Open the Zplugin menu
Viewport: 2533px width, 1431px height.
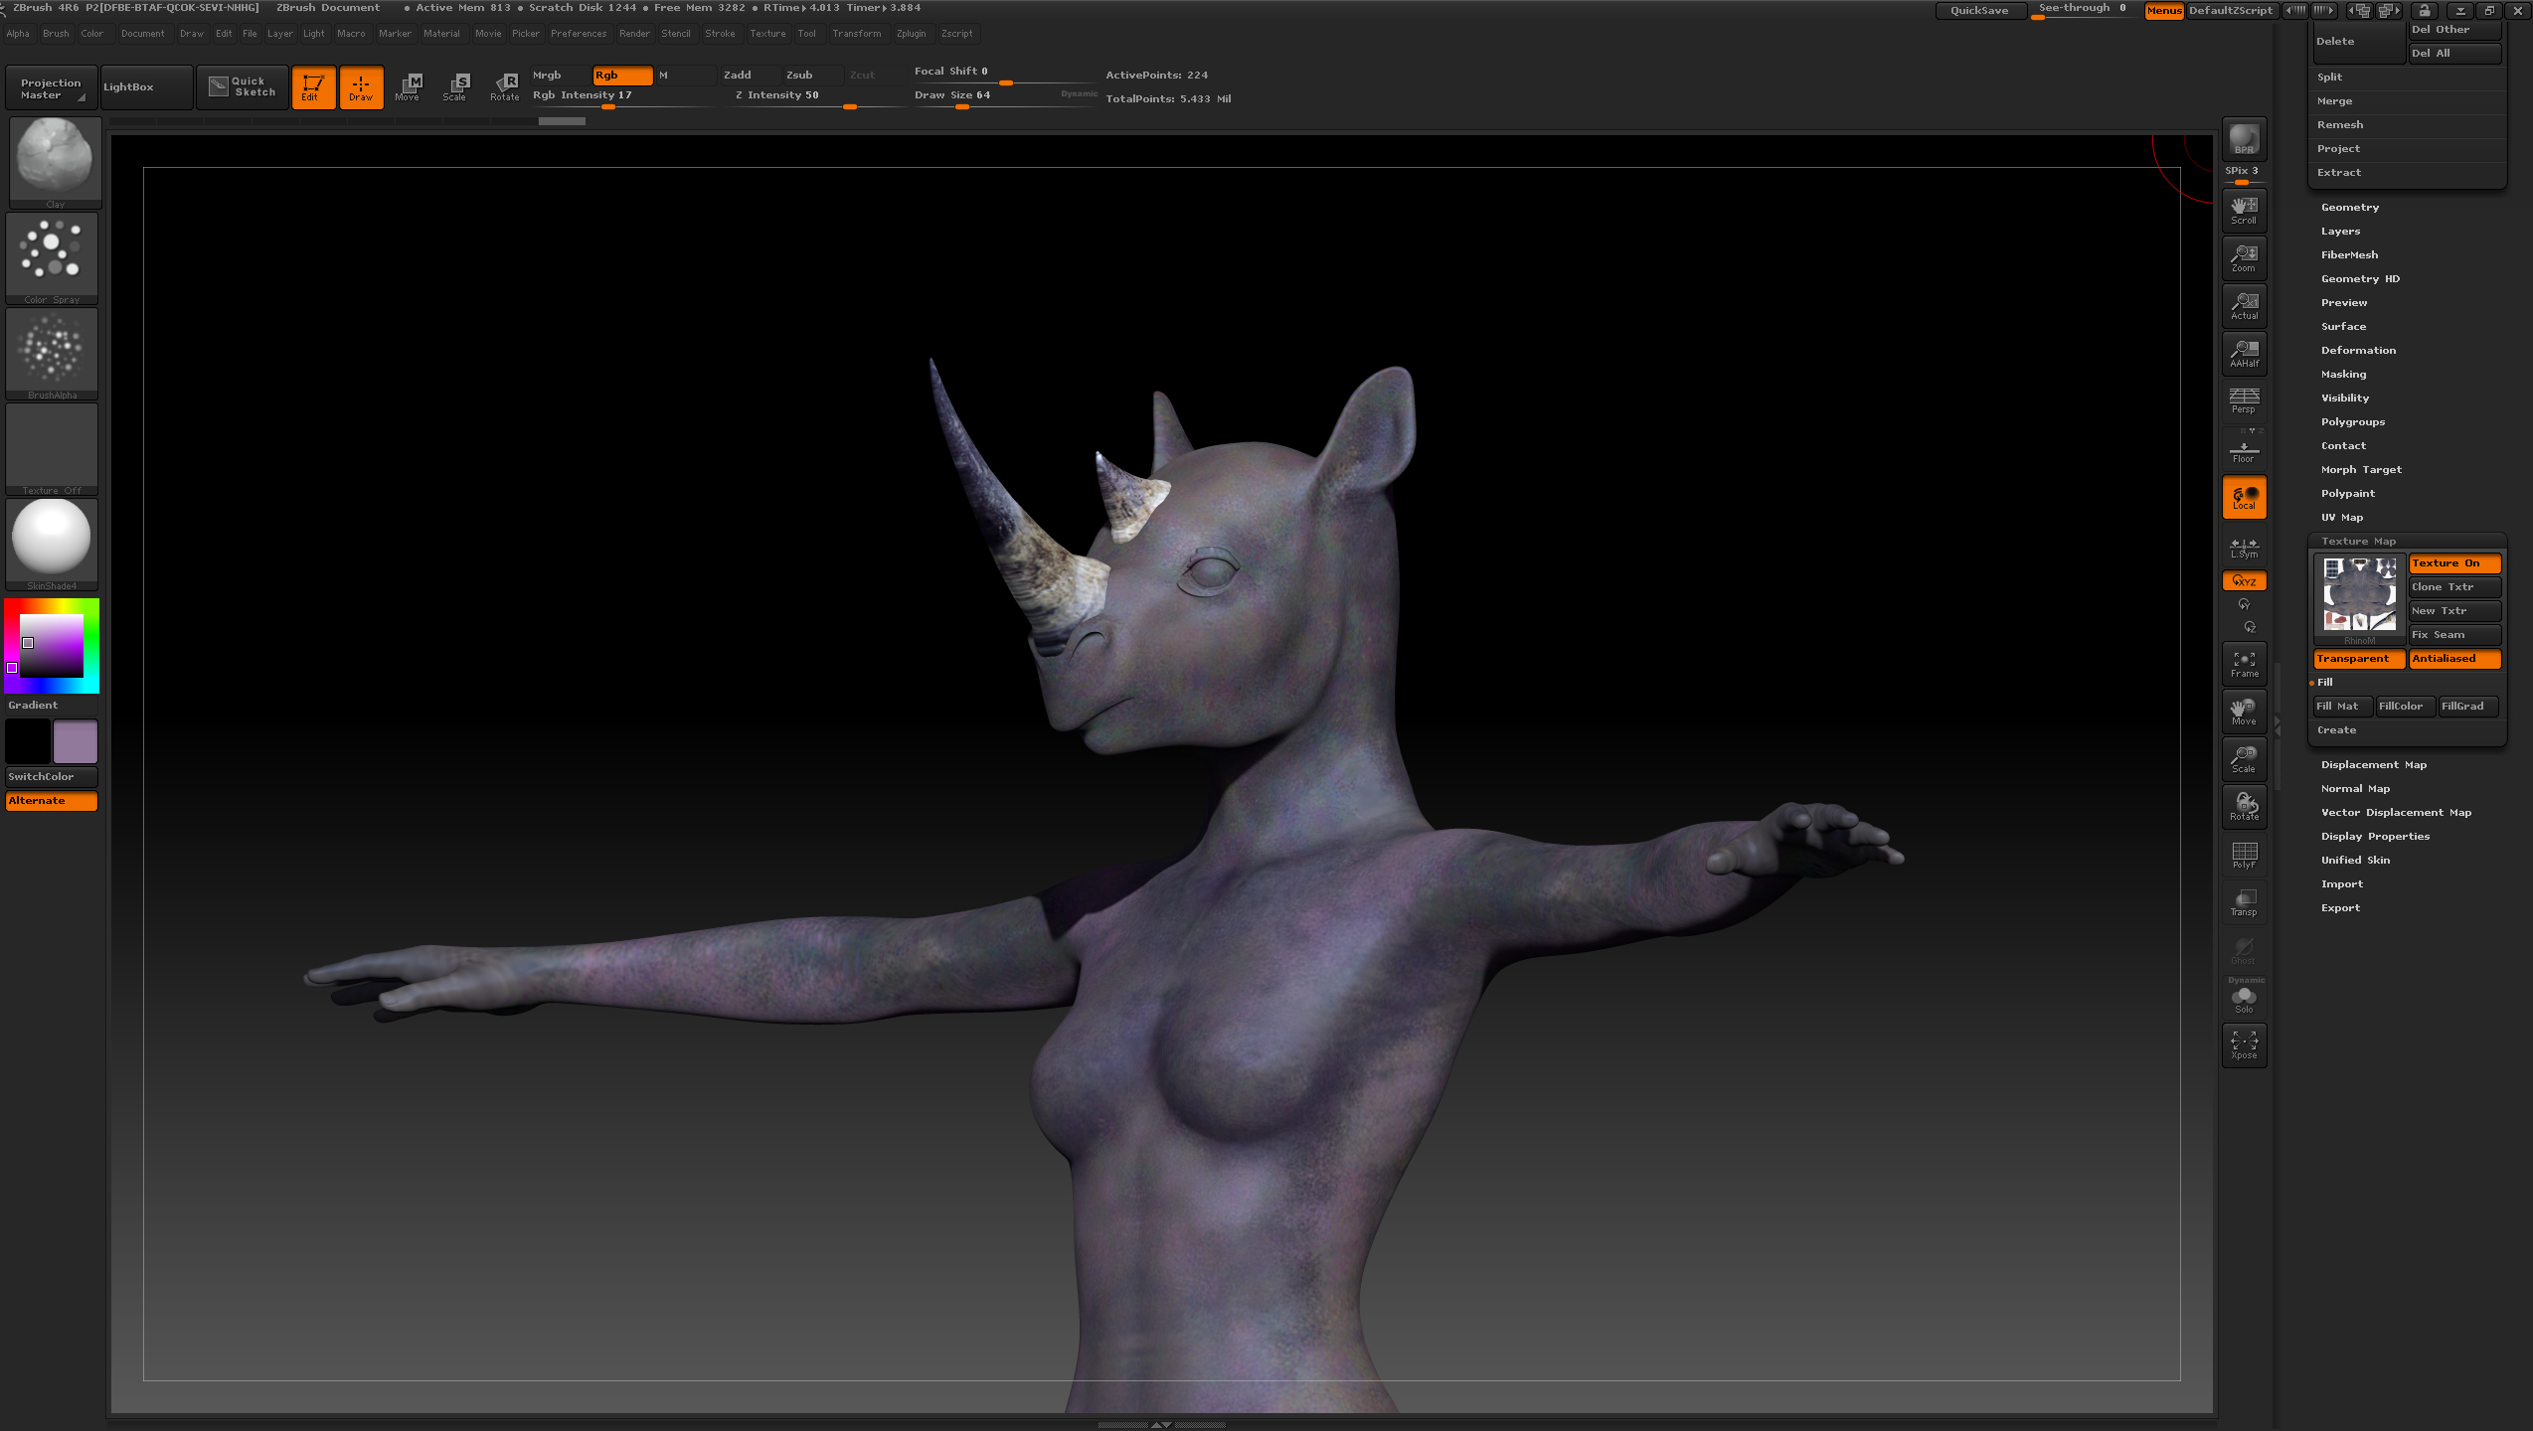911,34
